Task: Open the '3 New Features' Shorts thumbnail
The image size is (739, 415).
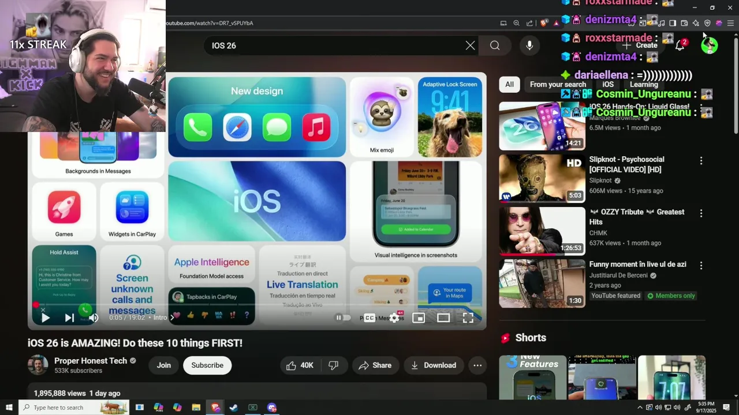Action: (533, 378)
